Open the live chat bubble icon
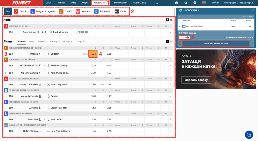The width and height of the screenshot is (258, 141). [249, 135]
